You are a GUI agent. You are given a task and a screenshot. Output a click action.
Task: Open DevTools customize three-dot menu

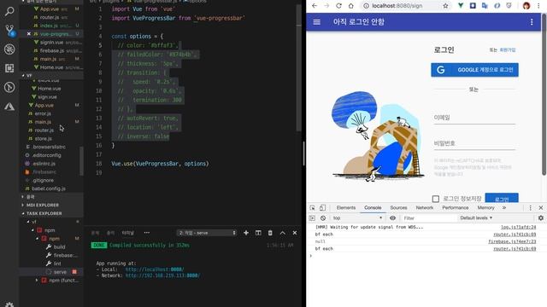[x=530, y=208]
